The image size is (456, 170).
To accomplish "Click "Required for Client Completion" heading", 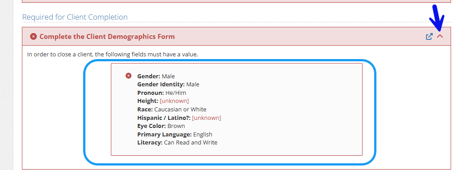I will [75, 17].
